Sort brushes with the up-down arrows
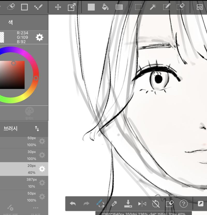This screenshot has height=215, width=207. pyautogui.click(x=37, y=129)
